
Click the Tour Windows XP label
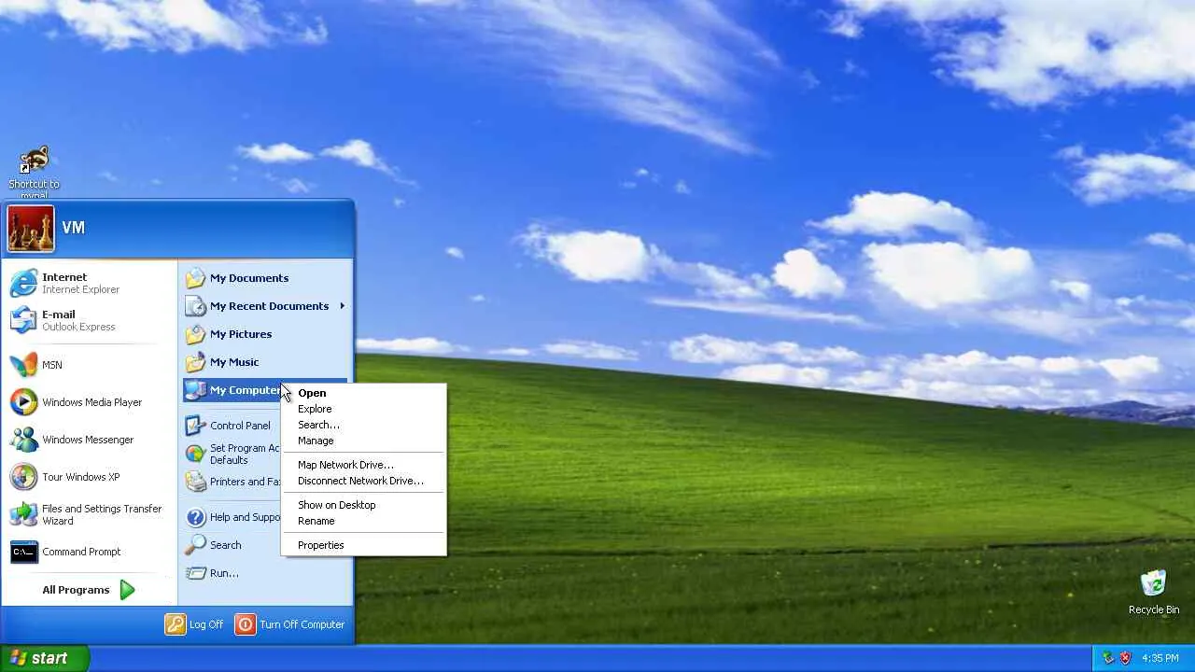[x=80, y=477]
